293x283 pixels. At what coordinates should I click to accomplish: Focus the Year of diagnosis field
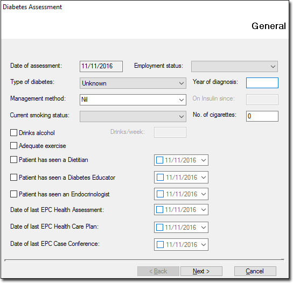262,83
